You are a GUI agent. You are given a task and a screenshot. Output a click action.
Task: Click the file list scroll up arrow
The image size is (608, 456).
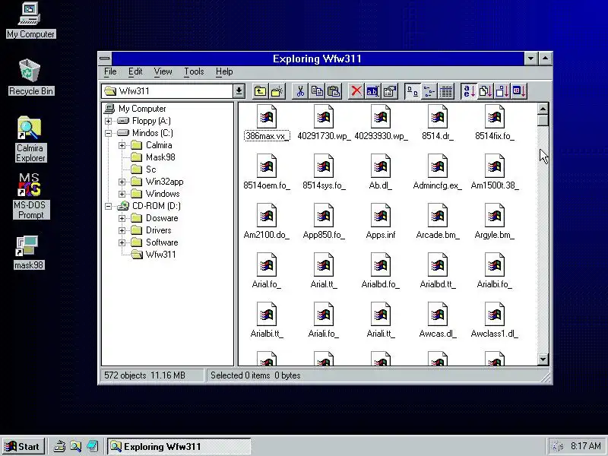tap(543, 109)
